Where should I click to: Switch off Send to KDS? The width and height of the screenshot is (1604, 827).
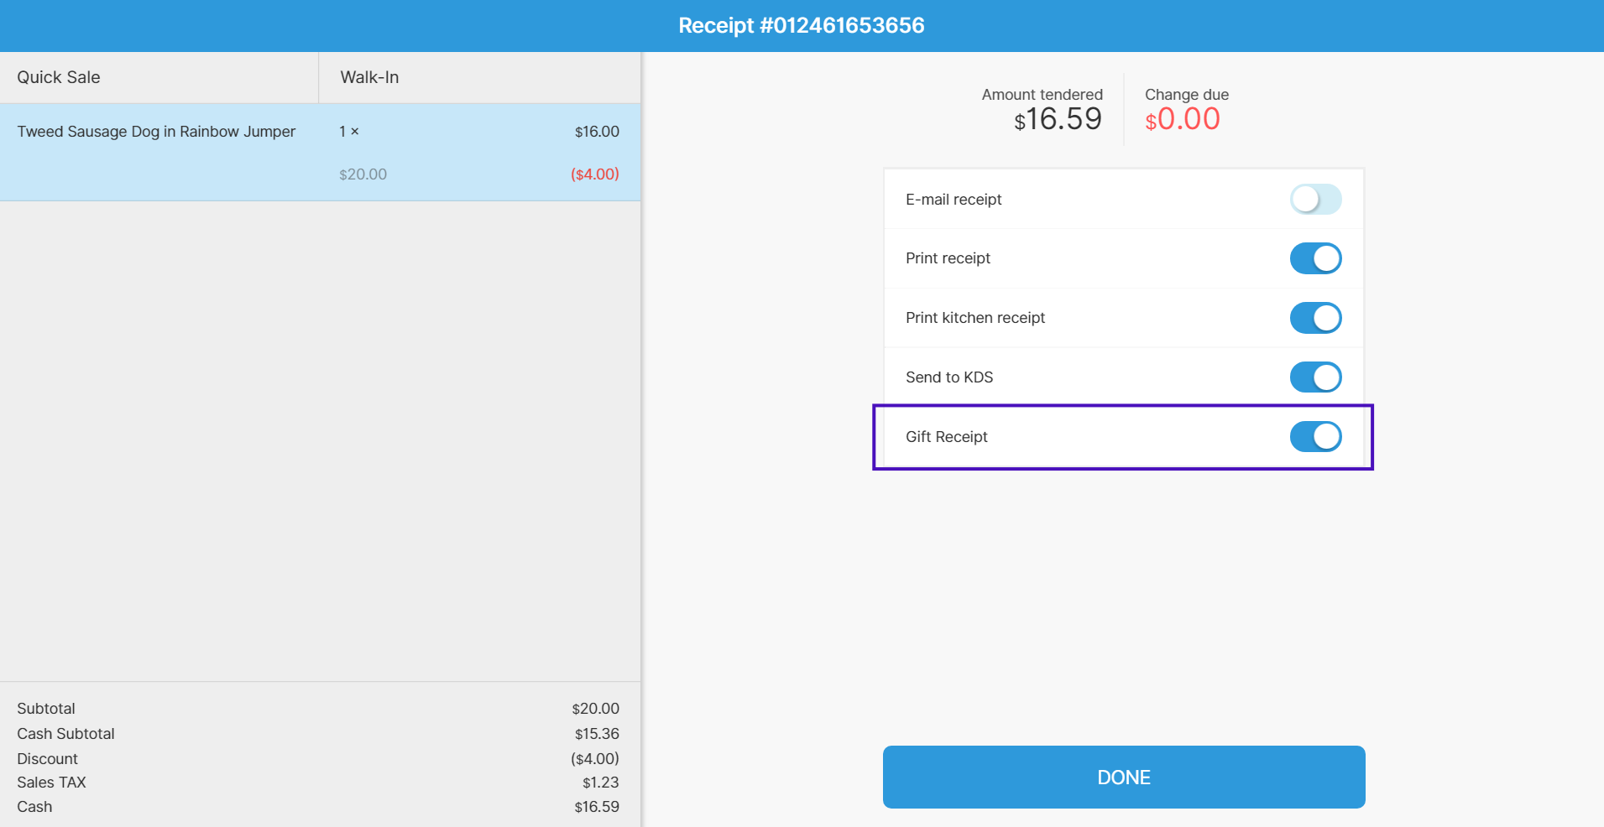coord(1315,377)
